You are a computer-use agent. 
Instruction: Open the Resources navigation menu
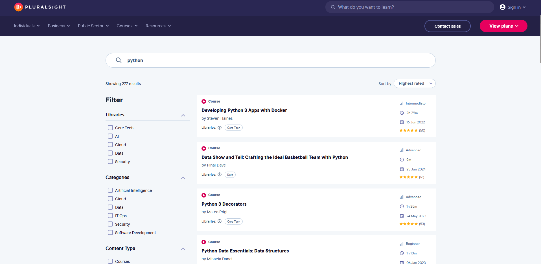[158, 26]
